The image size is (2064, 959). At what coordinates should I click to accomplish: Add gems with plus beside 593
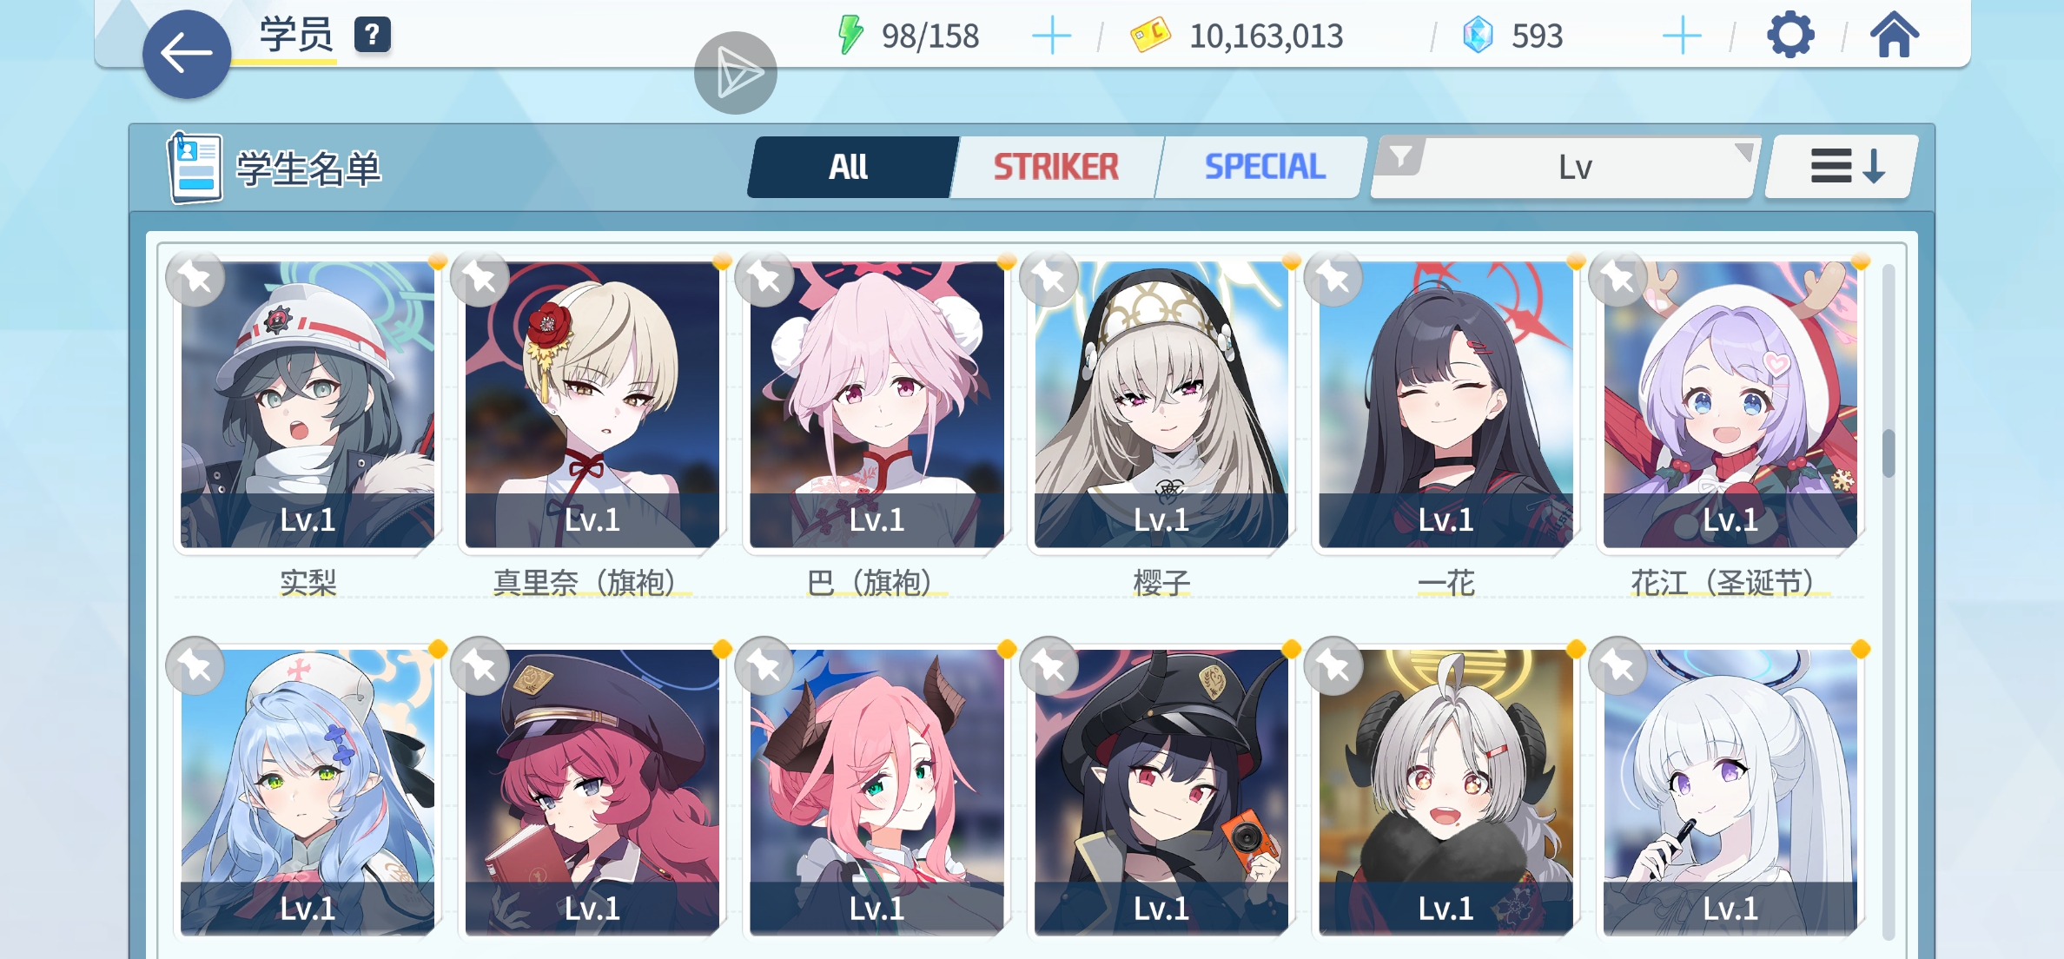pyautogui.click(x=1682, y=36)
